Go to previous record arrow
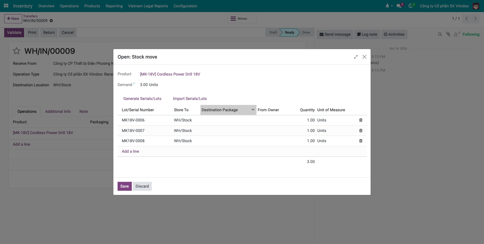Viewport: 484px width, 244px height. click(x=466, y=19)
